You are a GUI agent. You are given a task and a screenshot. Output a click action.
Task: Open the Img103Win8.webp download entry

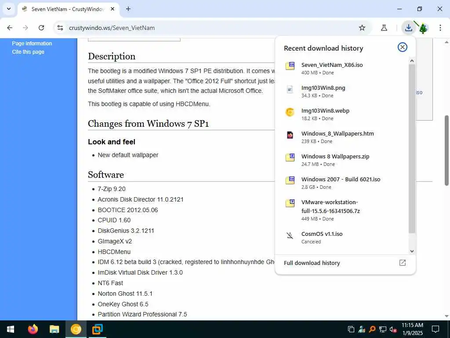[341, 114]
